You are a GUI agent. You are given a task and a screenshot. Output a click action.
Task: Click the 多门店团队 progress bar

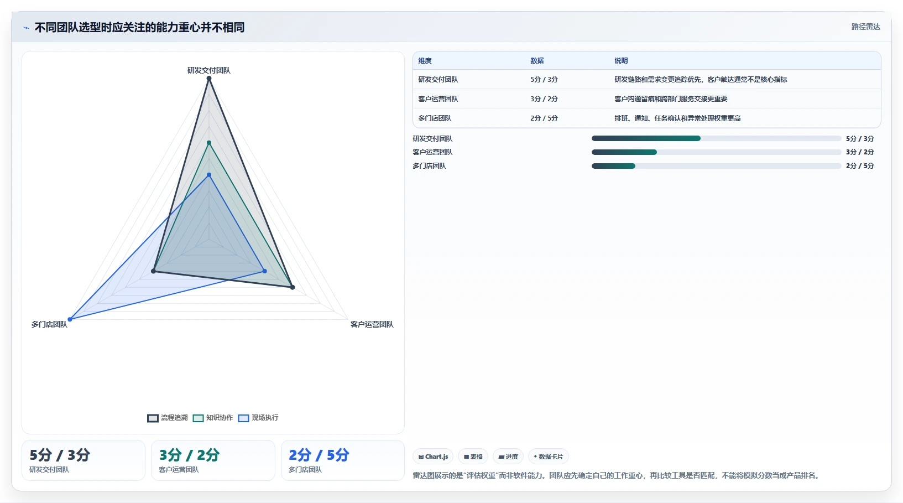(716, 166)
